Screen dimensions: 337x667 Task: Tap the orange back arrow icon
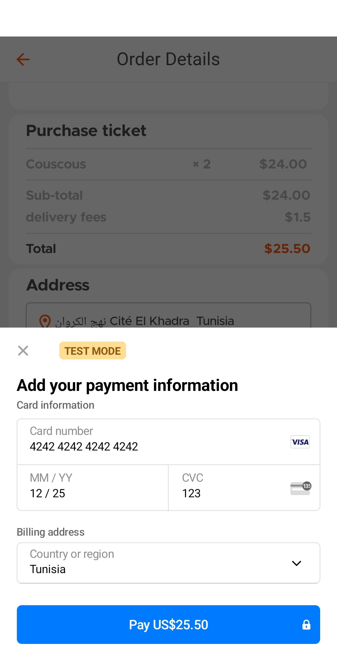tap(23, 59)
